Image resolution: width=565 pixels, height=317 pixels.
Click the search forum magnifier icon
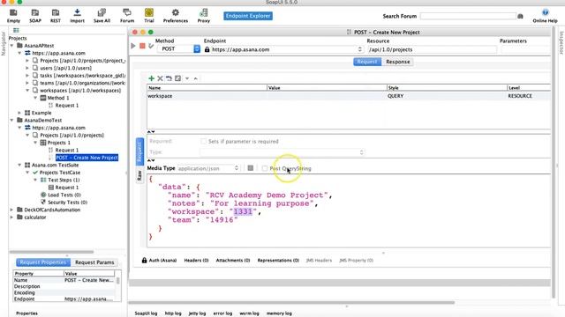(x=520, y=16)
